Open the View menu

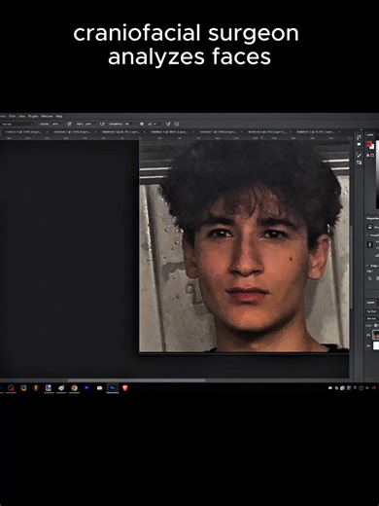click(x=22, y=116)
